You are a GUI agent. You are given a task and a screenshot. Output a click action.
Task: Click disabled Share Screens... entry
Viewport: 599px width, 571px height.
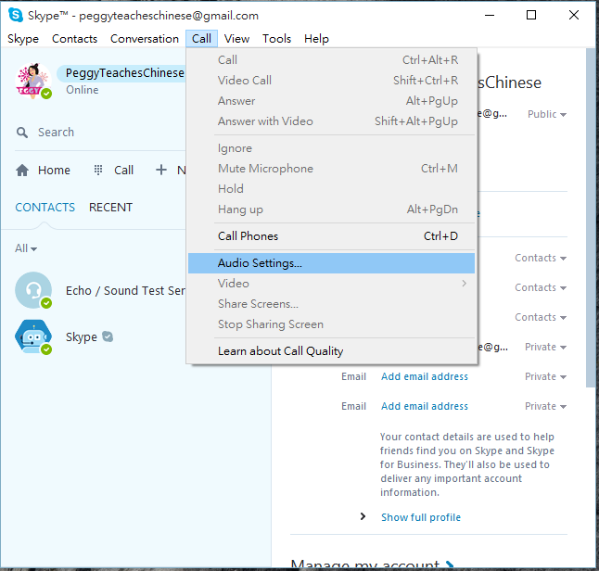click(x=331, y=304)
